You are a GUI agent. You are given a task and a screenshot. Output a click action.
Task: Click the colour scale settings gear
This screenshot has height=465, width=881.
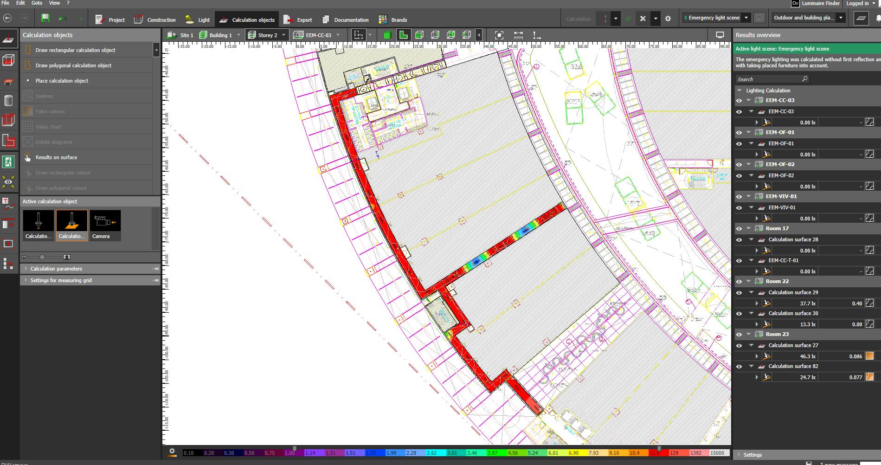pos(172,452)
